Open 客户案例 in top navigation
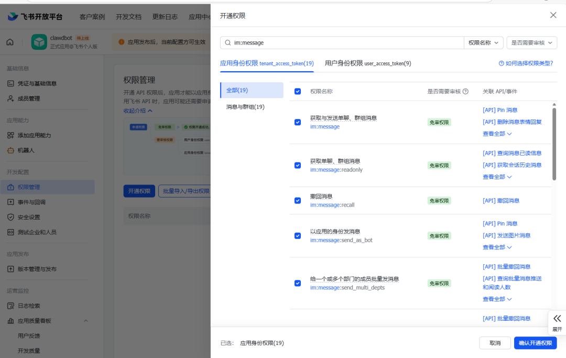This screenshot has height=358, width=566. click(x=92, y=17)
